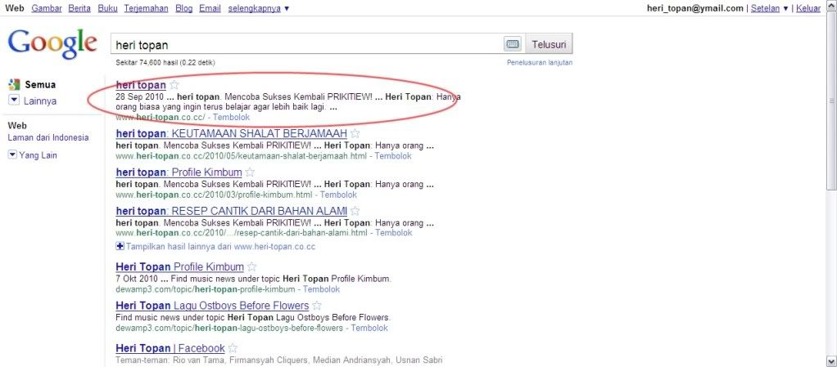Open Tembolok link for keutamaan-shalat-berjamaah.html
Viewport: 837px width, 367px height.
(x=393, y=156)
